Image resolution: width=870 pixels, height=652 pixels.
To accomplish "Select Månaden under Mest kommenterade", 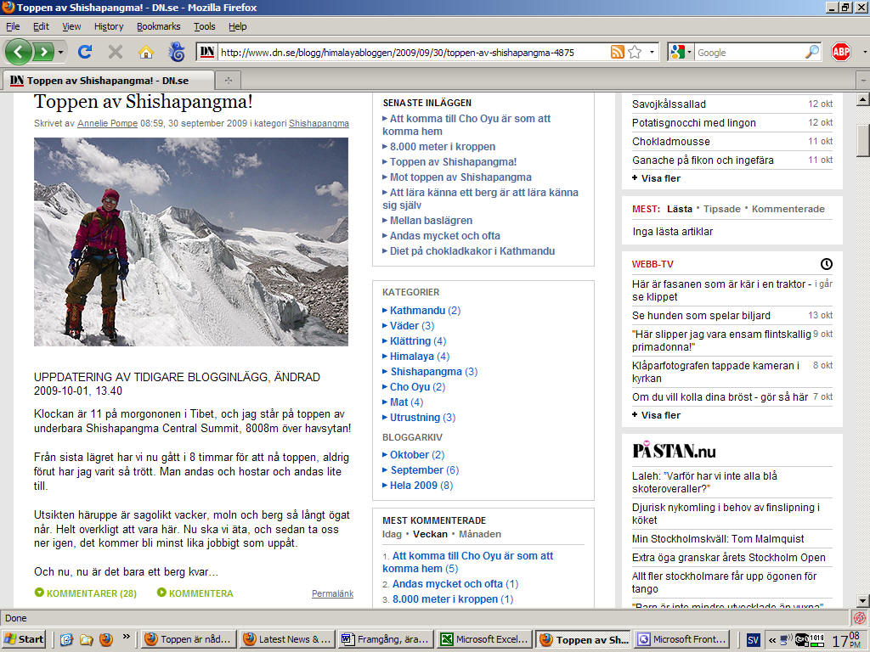I will pyautogui.click(x=479, y=534).
